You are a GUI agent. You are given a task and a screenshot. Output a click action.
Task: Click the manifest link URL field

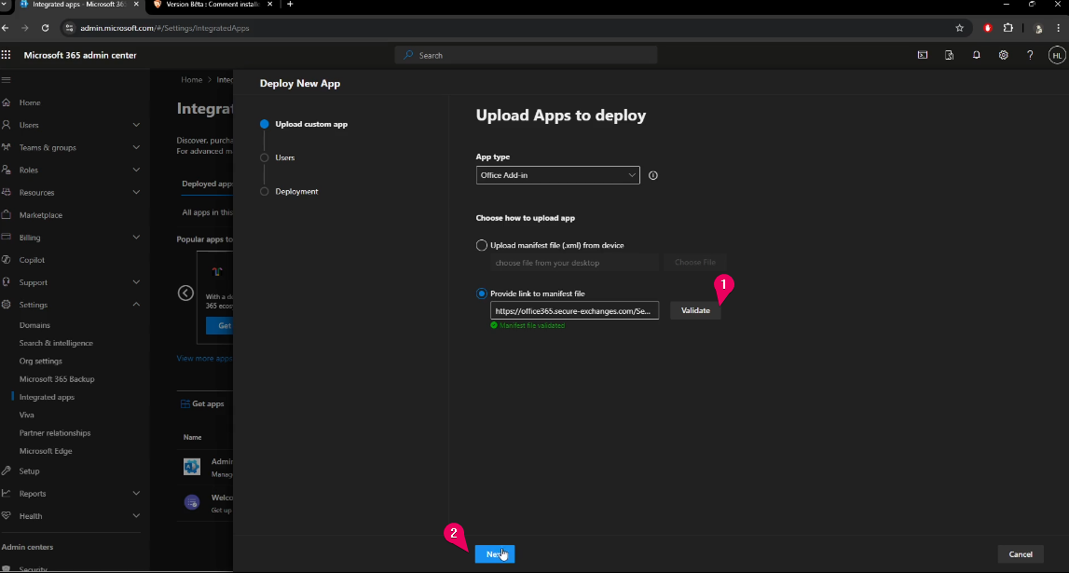coord(575,310)
